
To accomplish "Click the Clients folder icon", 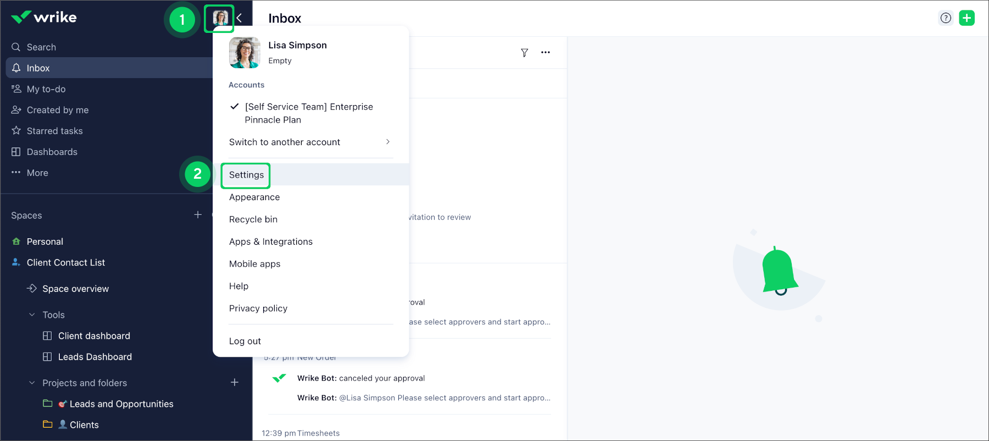I will coord(48,425).
